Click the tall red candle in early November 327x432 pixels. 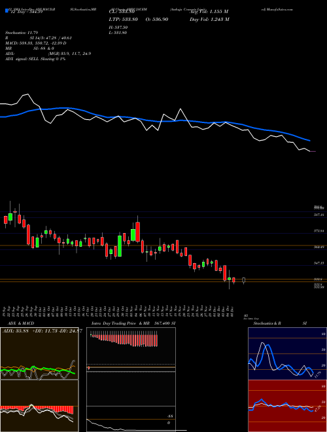click(x=137, y=232)
